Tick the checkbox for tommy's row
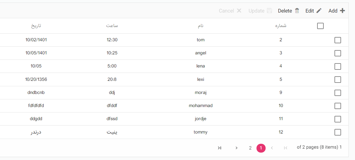This screenshot has height=160, width=355. click(x=338, y=132)
